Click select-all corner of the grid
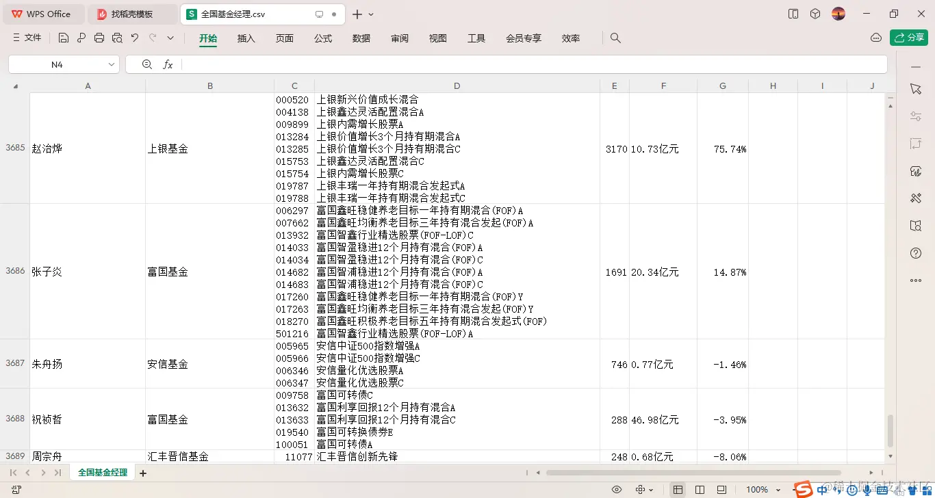 pyautogui.click(x=15, y=86)
